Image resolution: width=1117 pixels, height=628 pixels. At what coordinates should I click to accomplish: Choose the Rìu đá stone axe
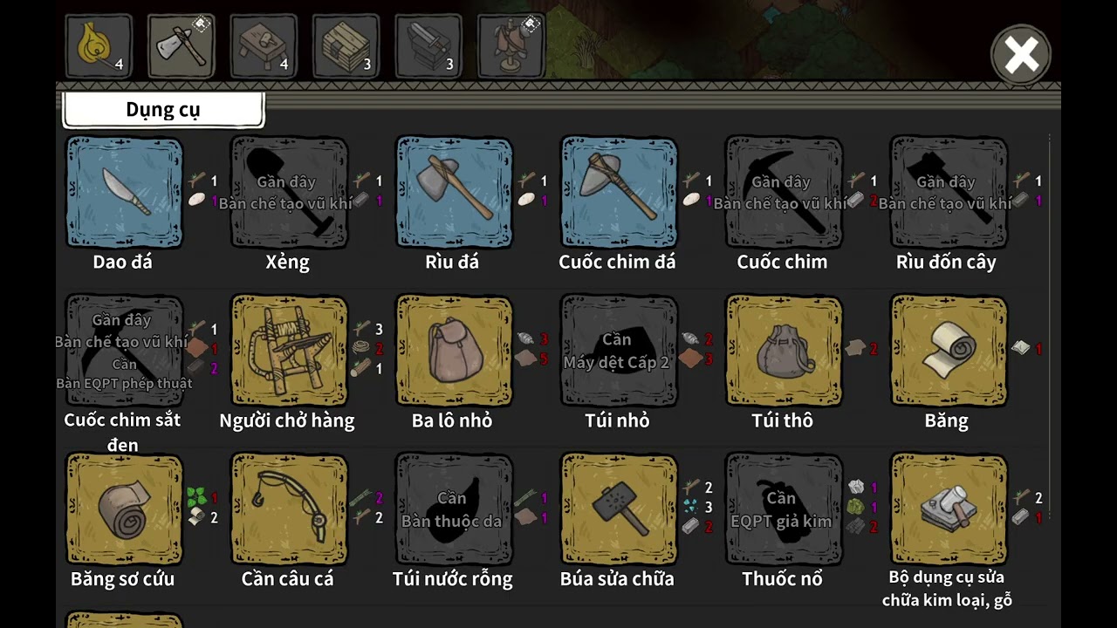pos(455,192)
